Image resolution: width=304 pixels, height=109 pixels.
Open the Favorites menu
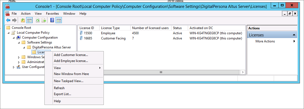tap(52, 14)
